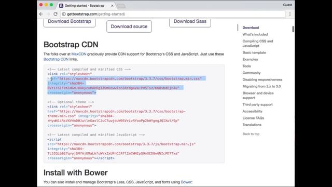Open a new tab with the tab button
This screenshot has height=187, width=332.
tap(121, 6)
